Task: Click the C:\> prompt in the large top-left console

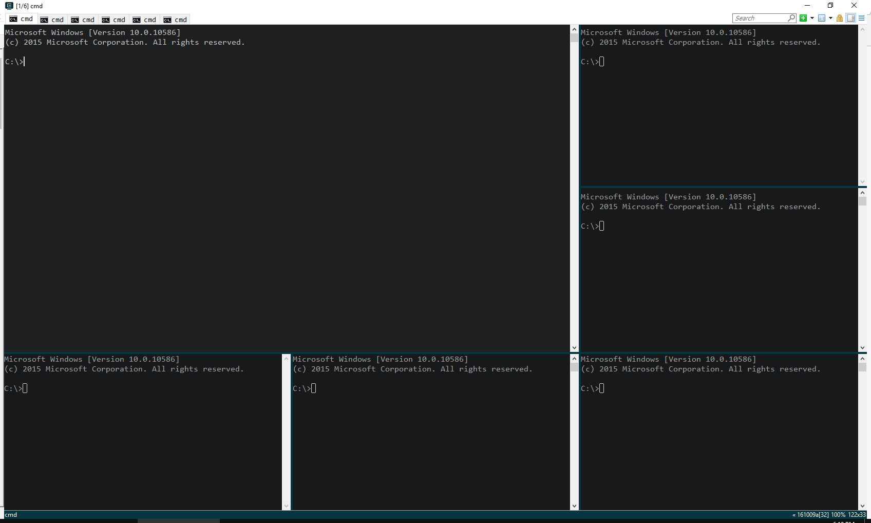Action: (14, 62)
